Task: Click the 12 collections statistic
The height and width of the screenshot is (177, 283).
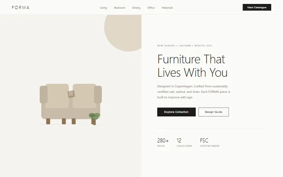Action: coord(184,142)
